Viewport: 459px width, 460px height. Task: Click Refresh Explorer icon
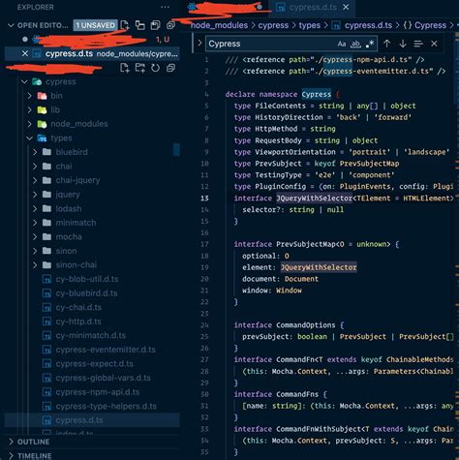[155, 68]
